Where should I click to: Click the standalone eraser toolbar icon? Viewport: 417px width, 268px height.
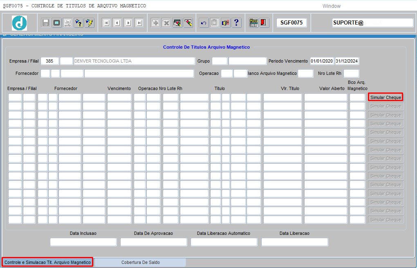[x=188, y=23]
